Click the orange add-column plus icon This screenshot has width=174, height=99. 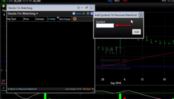[75, 19]
